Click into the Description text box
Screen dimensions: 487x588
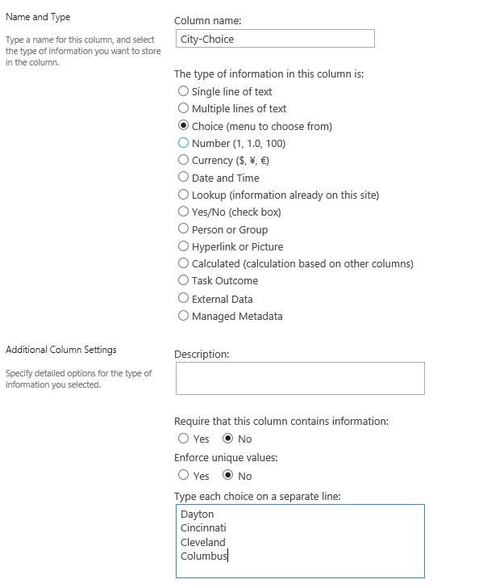coord(299,378)
